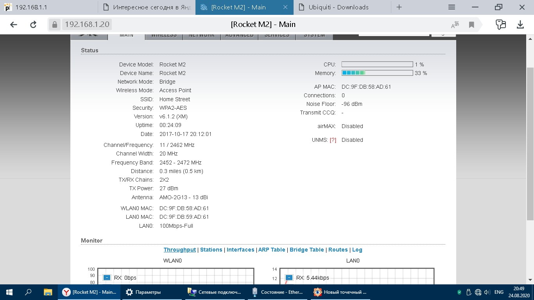Switch to the Yandex 'Интересное сегодня' tab
Viewport: 534px width, 300px height.
(x=147, y=7)
